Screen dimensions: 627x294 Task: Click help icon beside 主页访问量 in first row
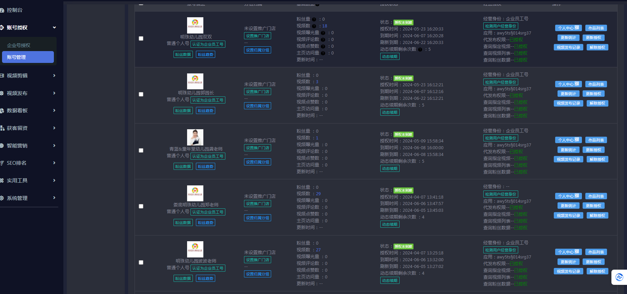(x=323, y=53)
